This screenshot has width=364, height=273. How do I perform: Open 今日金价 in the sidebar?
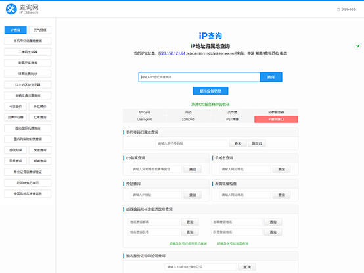pyautogui.click(x=16, y=107)
